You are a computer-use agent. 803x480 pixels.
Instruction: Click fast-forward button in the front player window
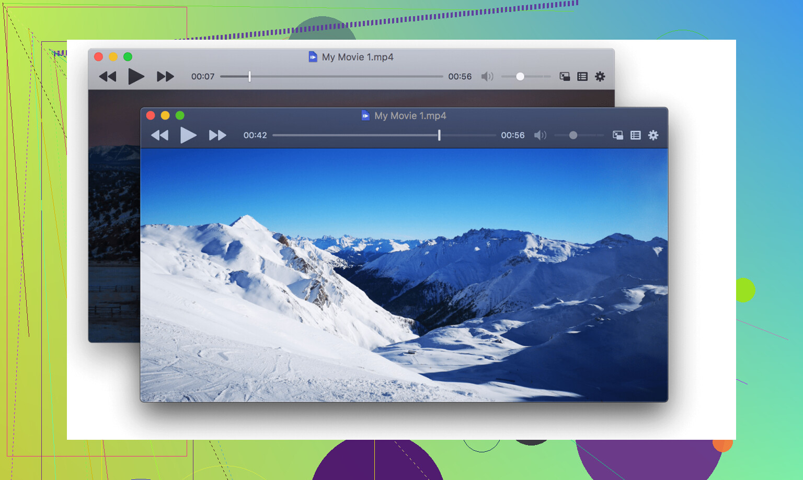[217, 135]
